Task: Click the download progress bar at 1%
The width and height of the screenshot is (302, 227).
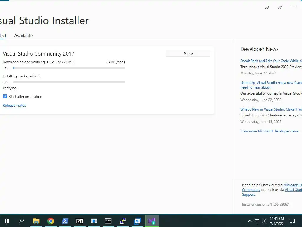Action: [69, 68]
